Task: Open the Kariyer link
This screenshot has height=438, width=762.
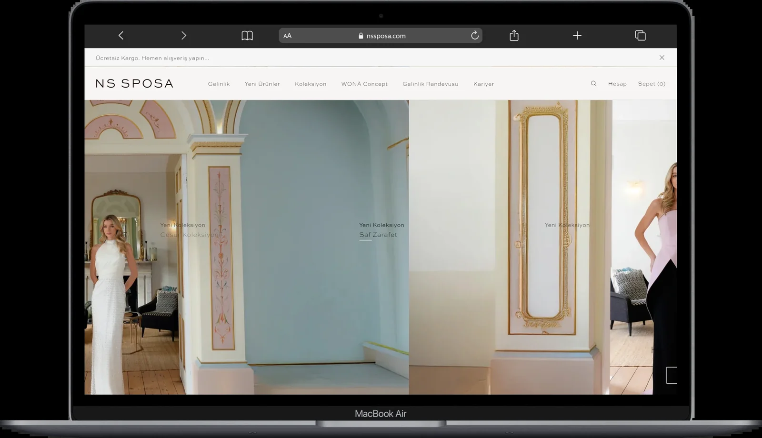Action: tap(483, 84)
